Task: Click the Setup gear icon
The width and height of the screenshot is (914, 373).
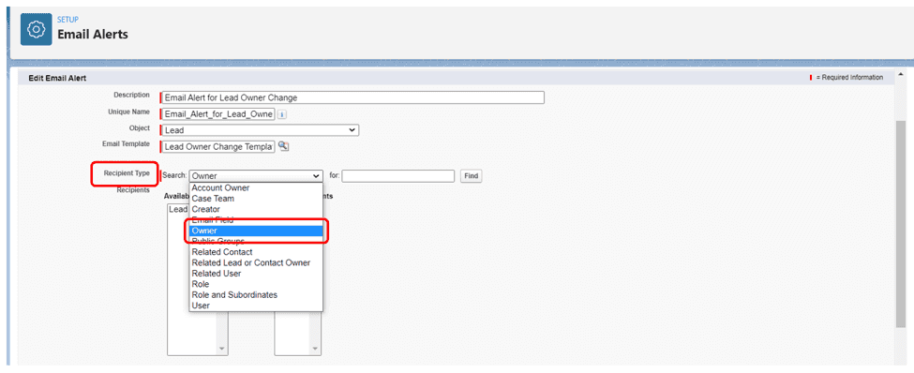Action: coord(37,28)
